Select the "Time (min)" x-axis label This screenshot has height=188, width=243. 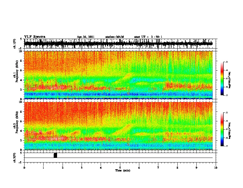click(x=123, y=170)
